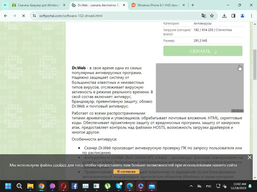
Task: Click the '291,2 Мб' size value
Action: coord(200,40)
